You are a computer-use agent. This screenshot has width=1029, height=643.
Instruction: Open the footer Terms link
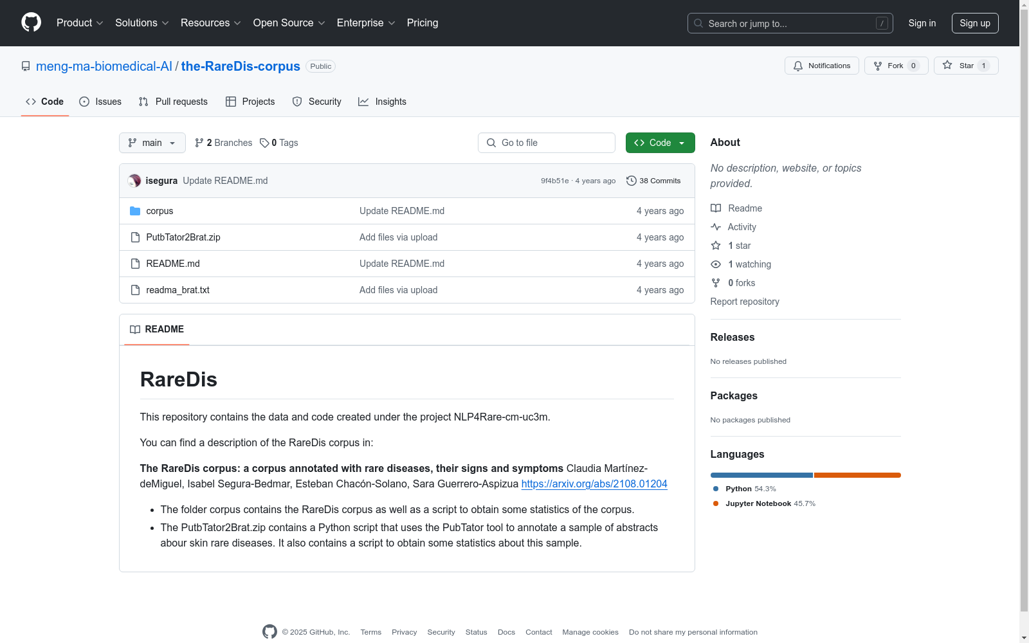tap(371, 632)
